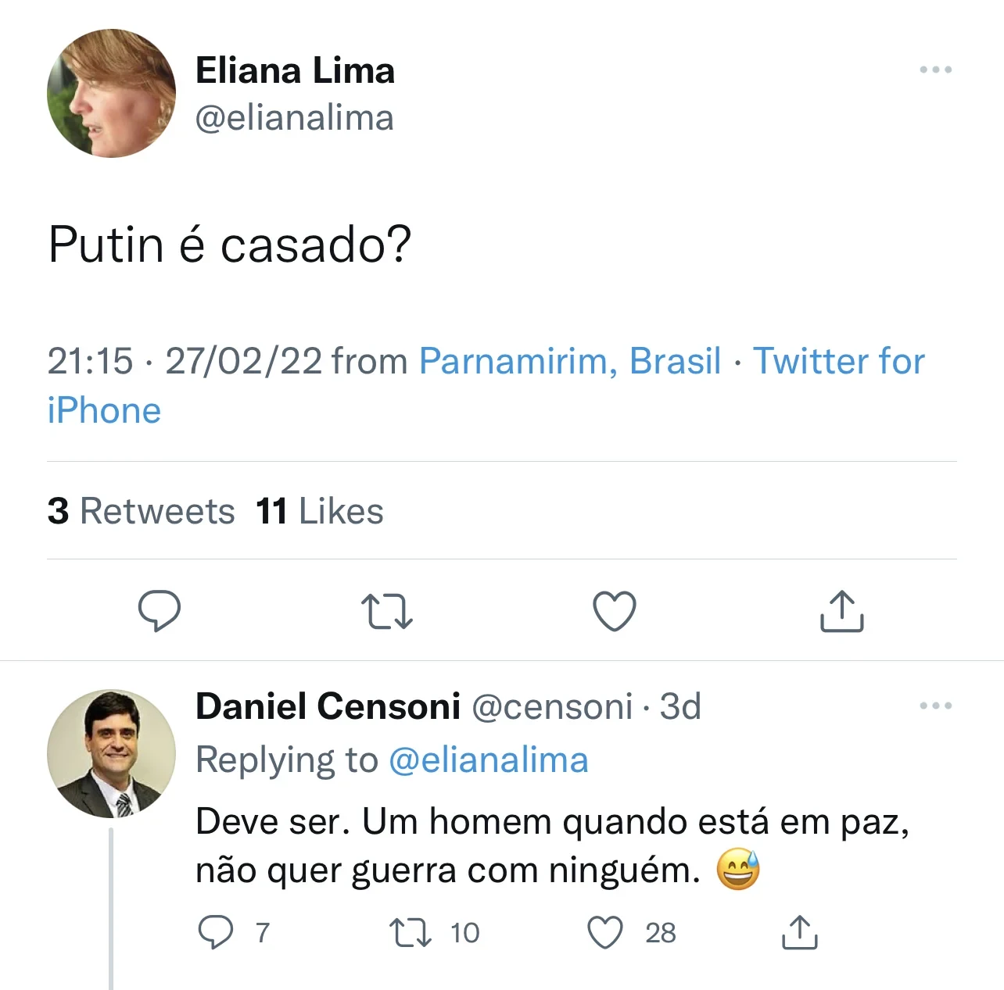
Task: Open the reply composer for Eliana's tweet
Action: tap(159, 612)
